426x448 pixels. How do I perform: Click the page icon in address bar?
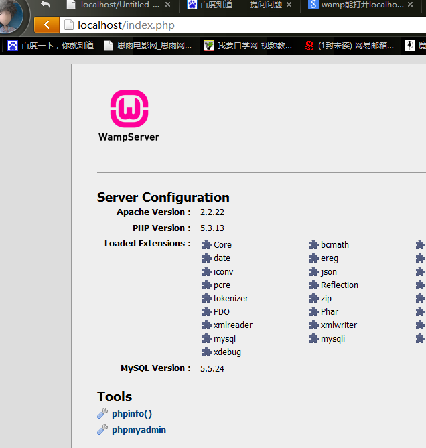[x=69, y=25]
